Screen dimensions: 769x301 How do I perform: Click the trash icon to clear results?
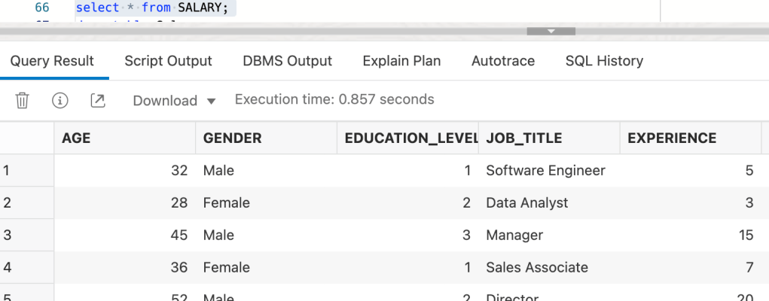(23, 100)
